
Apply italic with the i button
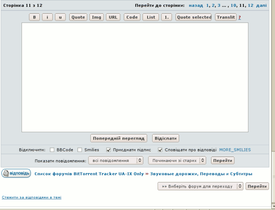[47, 17]
